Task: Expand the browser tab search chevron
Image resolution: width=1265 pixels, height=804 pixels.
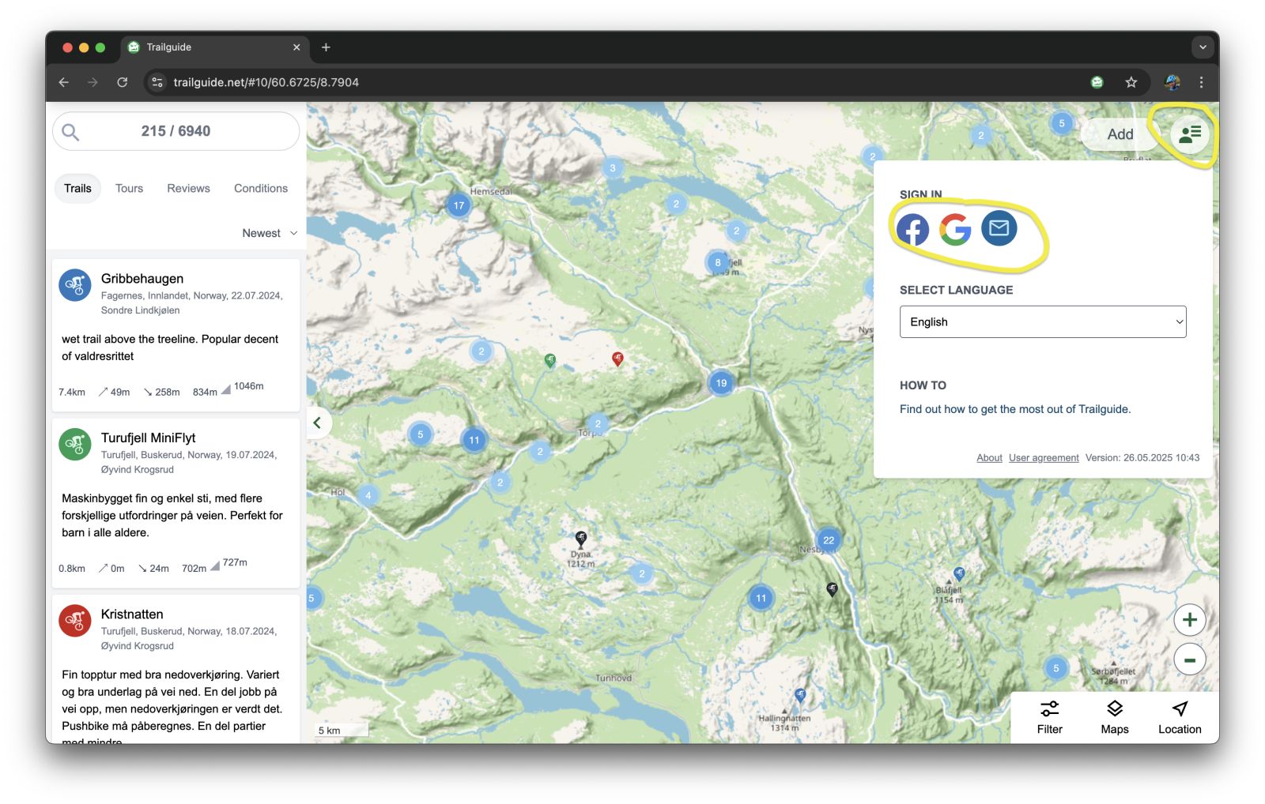Action: point(1202,47)
